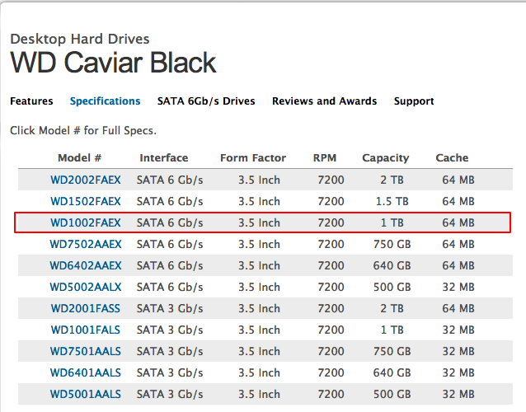Click 1 TB capacity in WD1002FAEX row

point(392,223)
